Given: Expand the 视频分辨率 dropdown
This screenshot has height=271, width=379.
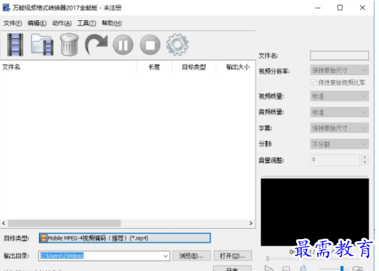Looking at the screenshot, I should pos(339,70).
